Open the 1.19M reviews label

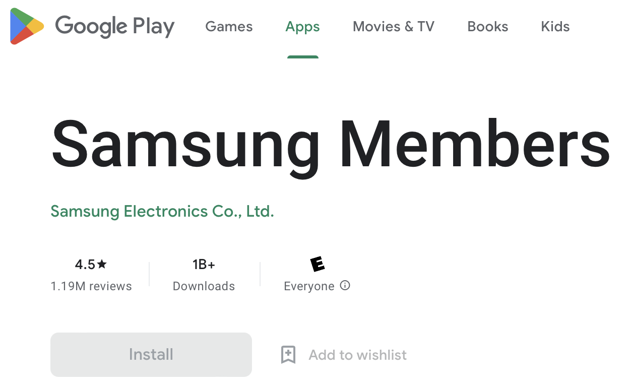point(91,286)
